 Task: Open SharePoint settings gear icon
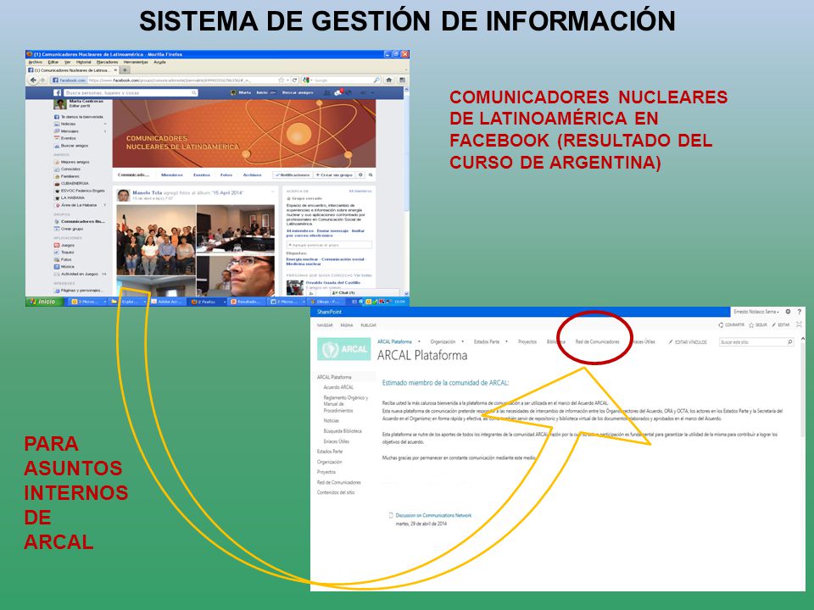coord(788,312)
